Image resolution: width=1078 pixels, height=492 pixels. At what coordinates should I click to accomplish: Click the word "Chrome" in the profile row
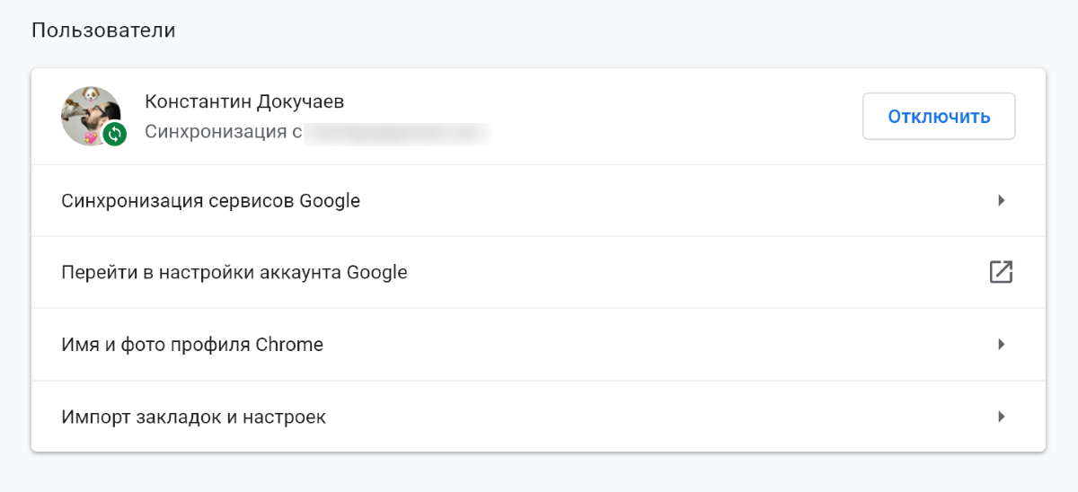(x=289, y=345)
